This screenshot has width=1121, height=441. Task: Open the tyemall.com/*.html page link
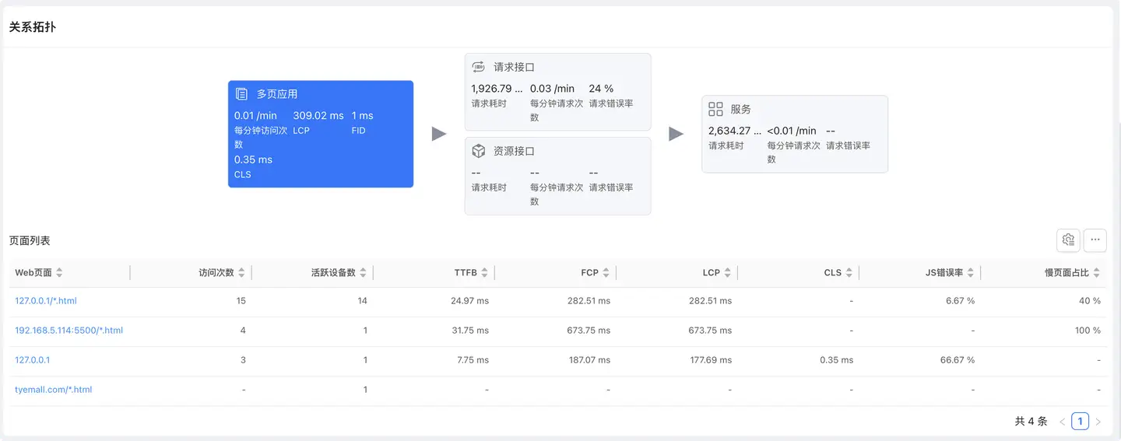tap(53, 390)
